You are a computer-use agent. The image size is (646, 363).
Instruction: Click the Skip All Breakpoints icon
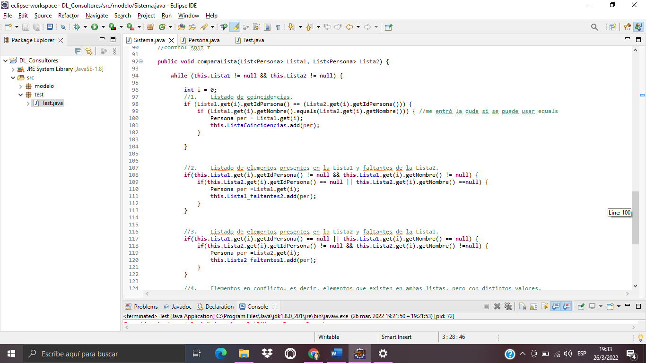(x=63, y=27)
